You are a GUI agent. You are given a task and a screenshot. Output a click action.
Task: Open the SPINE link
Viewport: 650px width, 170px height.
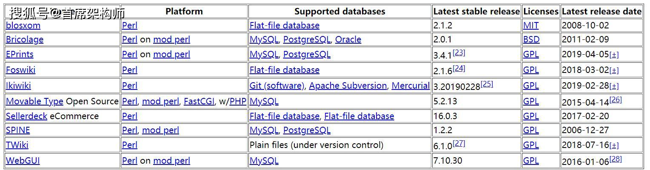18,130
